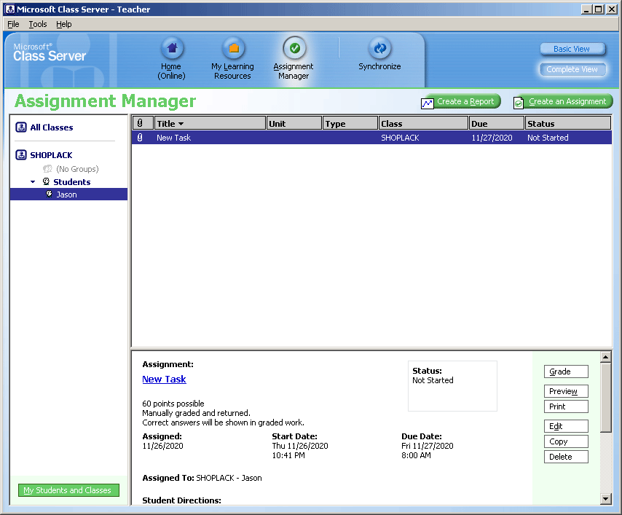This screenshot has height=515, width=622.
Task: Sort by Unit column header
Action: click(x=294, y=123)
